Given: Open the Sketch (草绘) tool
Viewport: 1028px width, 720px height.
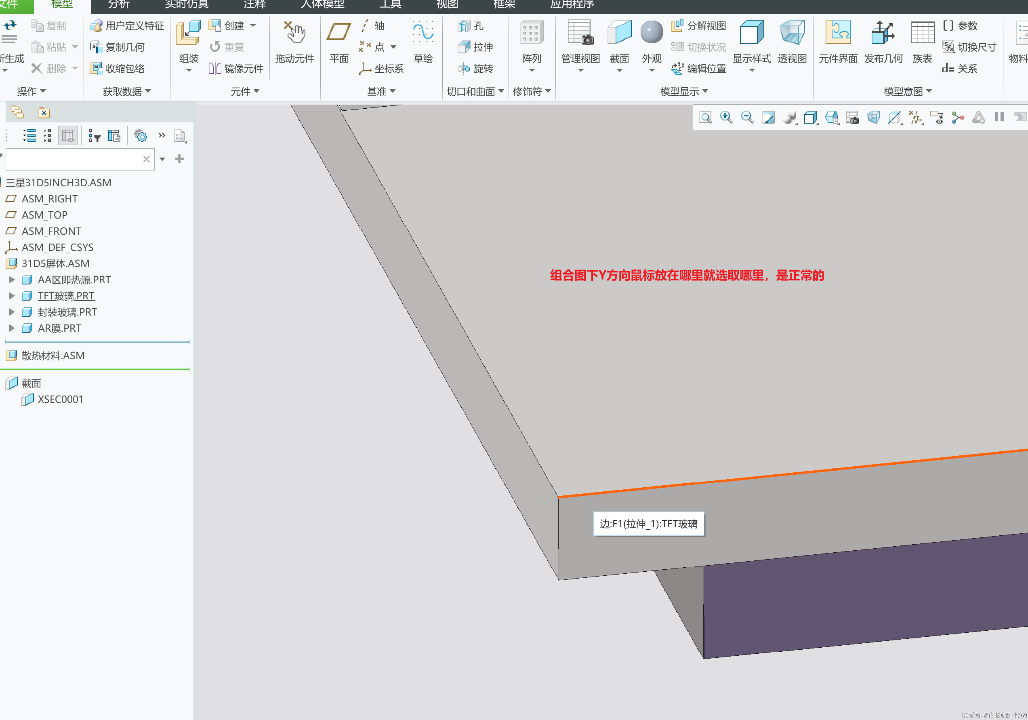Looking at the screenshot, I should point(423,42).
